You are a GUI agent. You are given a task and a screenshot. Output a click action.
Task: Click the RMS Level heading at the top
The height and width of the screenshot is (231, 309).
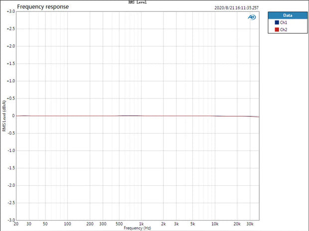tap(137, 2)
